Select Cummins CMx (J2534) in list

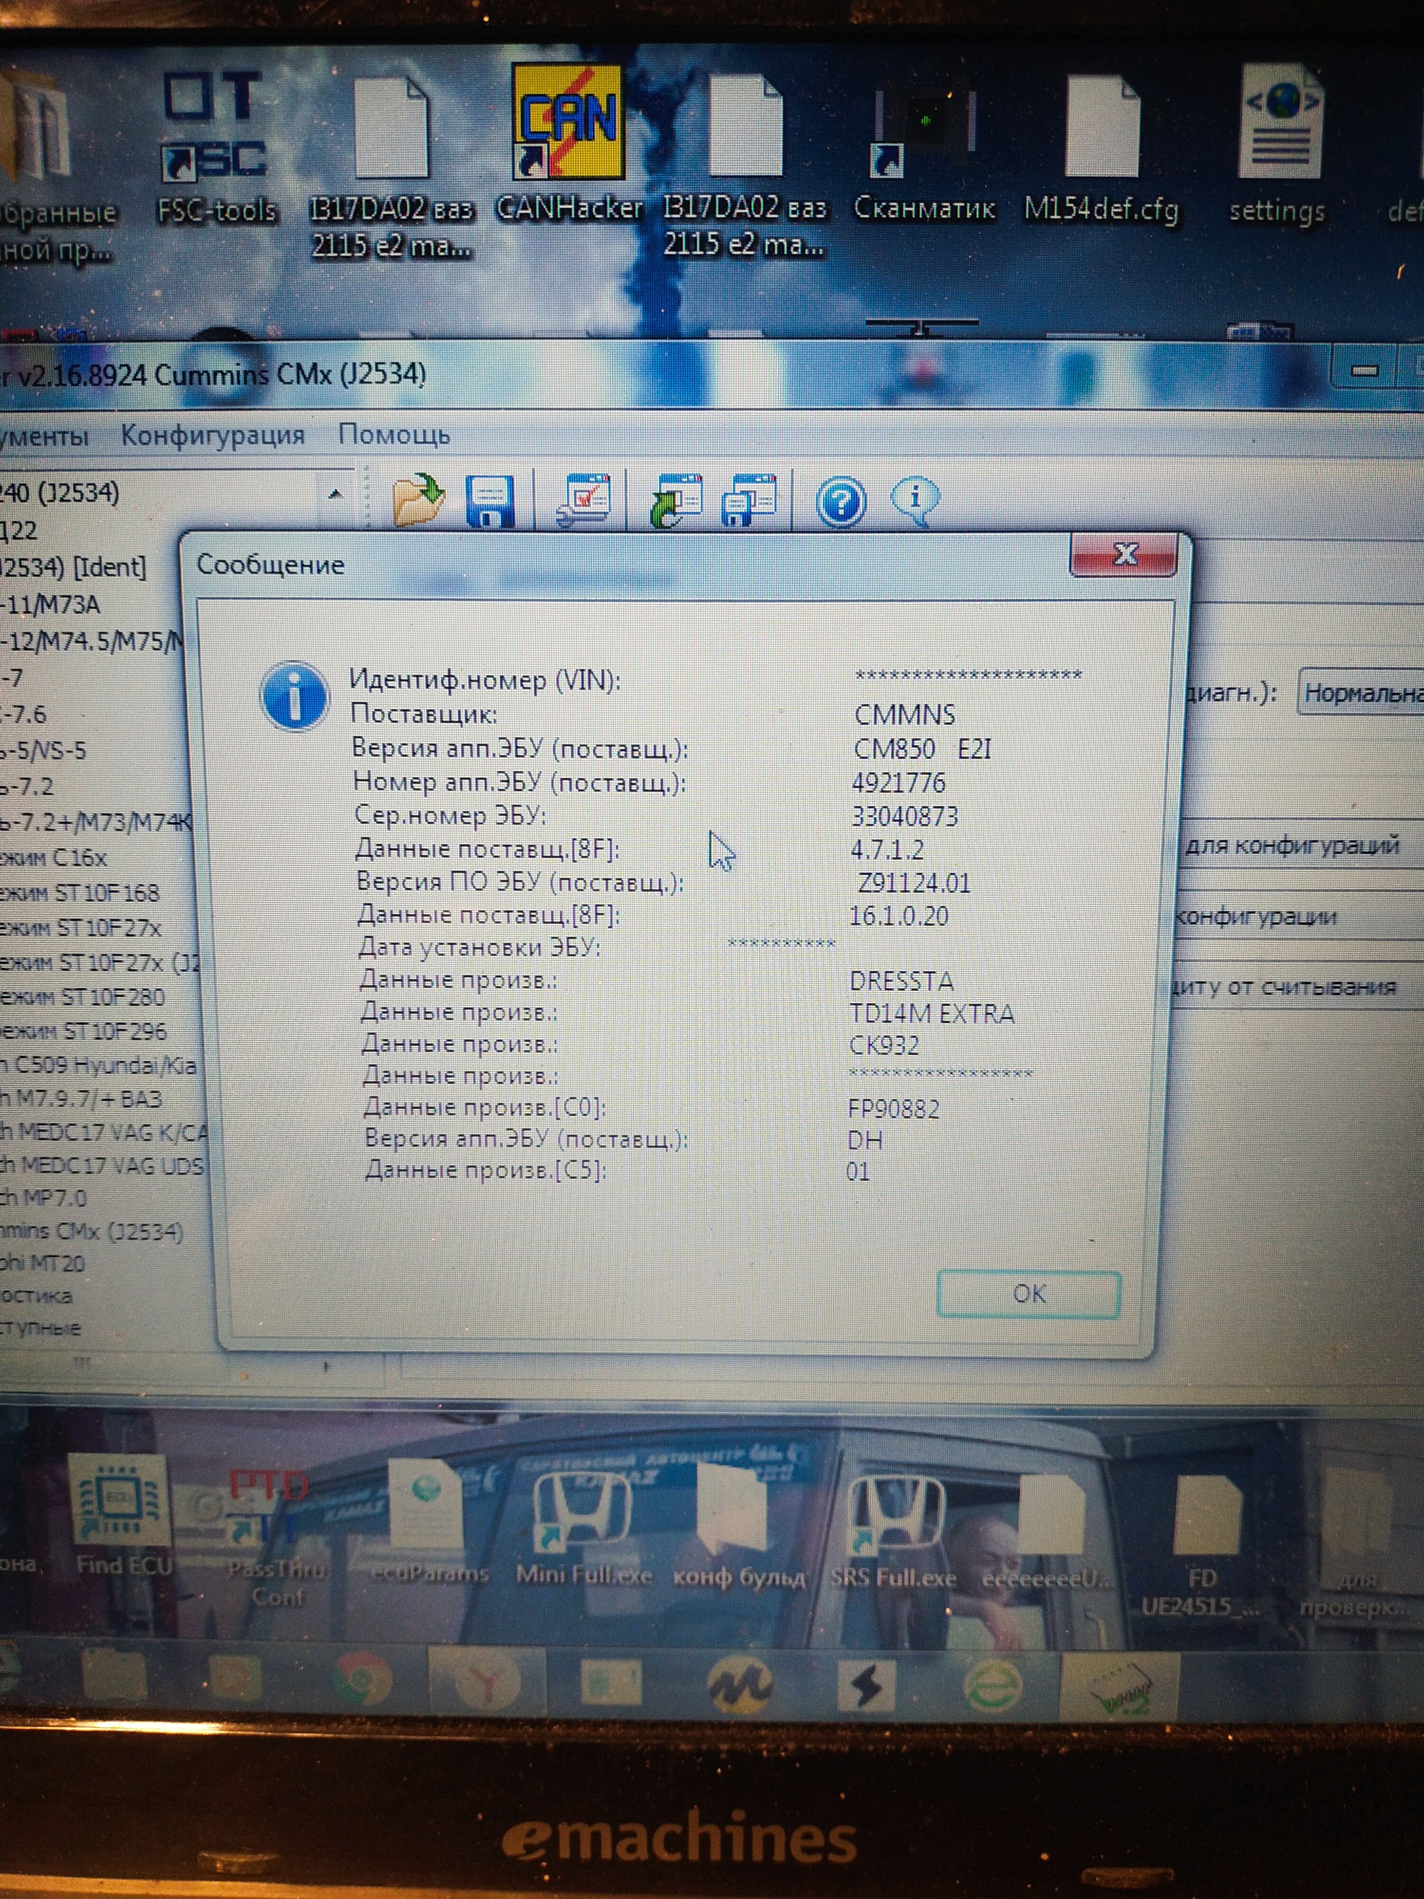[x=91, y=1233]
